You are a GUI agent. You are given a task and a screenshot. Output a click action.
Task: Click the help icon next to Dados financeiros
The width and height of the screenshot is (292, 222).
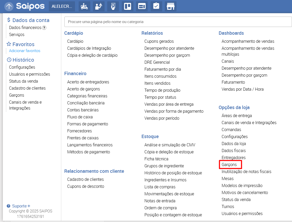click(x=44, y=28)
